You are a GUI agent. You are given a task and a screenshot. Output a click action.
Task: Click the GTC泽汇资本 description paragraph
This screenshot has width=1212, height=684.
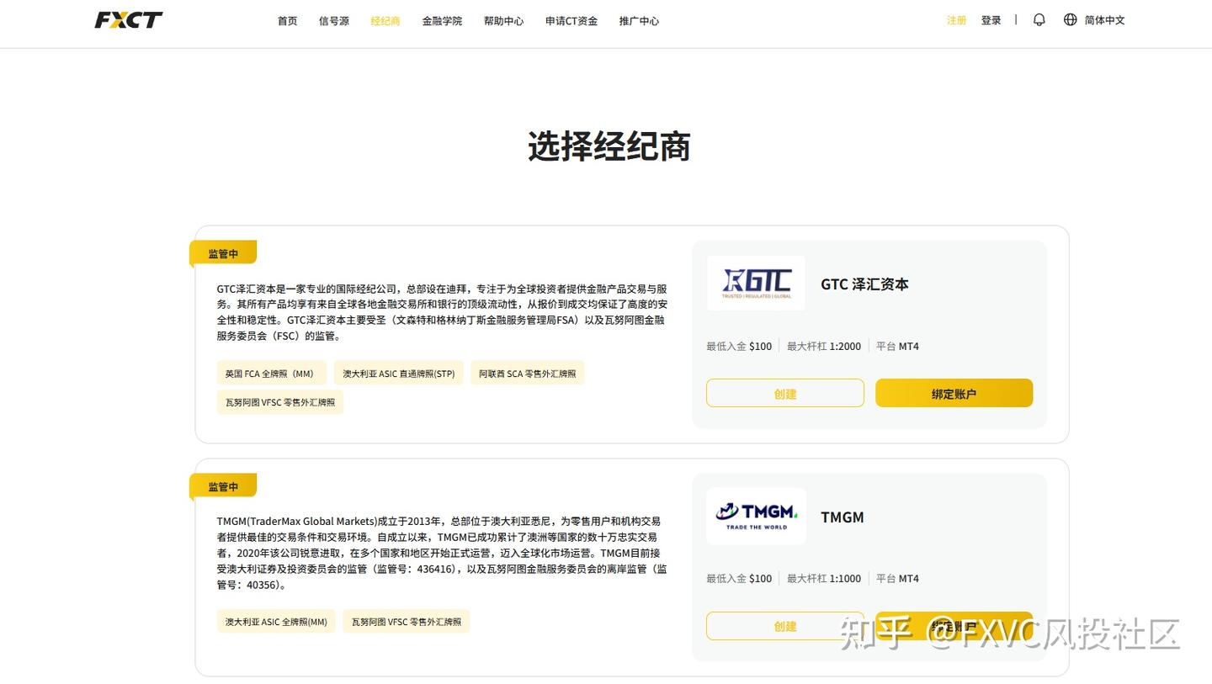pyautogui.click(x=442, y=312)
